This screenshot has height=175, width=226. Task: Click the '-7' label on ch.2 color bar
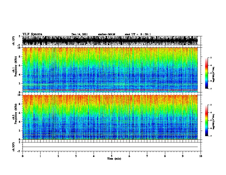click(x=210, y=136)
